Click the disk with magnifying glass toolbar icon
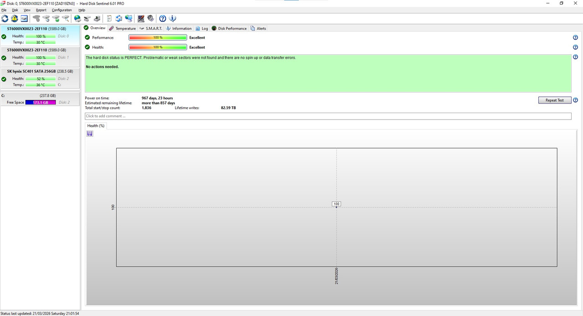583x316 pixels. coord(66,18)
